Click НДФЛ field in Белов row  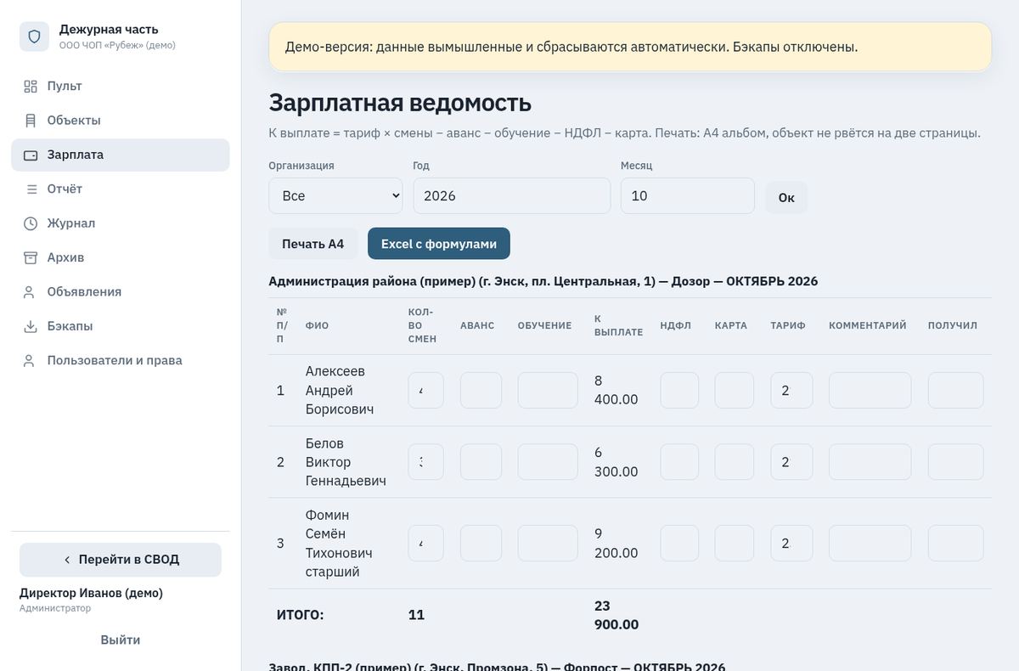tap(679, 462)
